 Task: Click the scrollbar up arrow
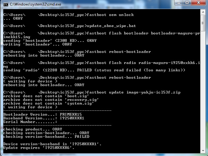click(x=203, y=12)
